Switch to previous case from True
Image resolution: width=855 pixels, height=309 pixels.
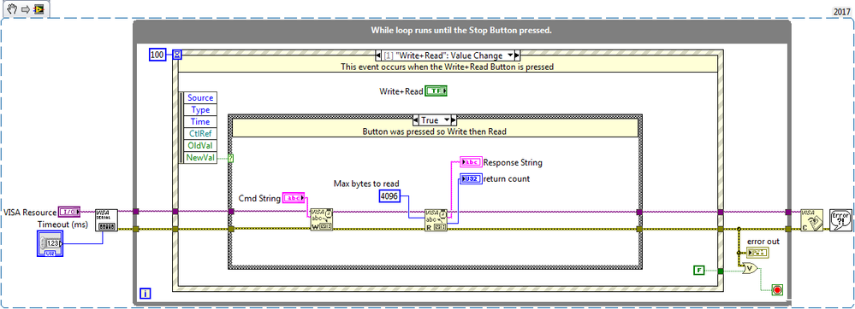coord(415,120)
